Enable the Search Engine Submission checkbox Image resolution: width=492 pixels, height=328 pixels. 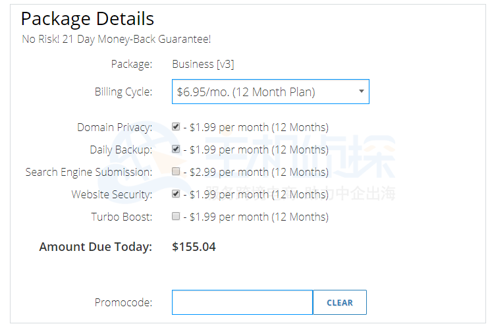coord(176,171)
